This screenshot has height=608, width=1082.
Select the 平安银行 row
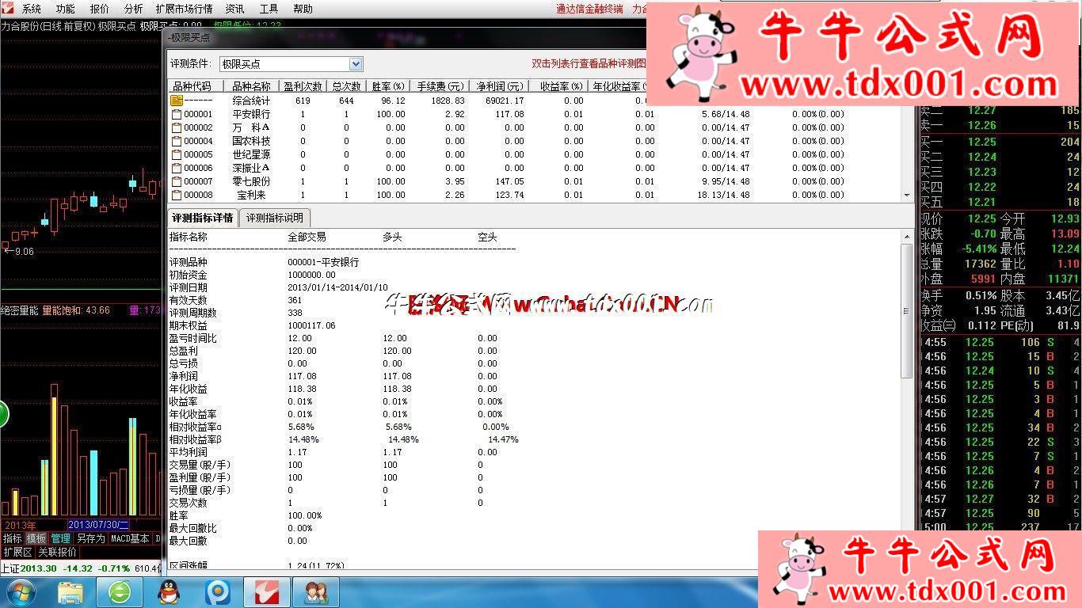point(535,114)
